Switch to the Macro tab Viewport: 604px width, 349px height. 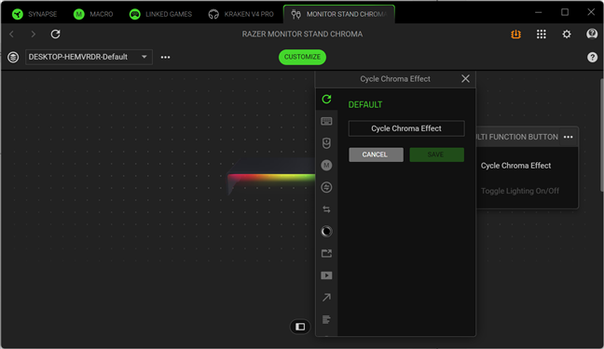pos(93,14)
